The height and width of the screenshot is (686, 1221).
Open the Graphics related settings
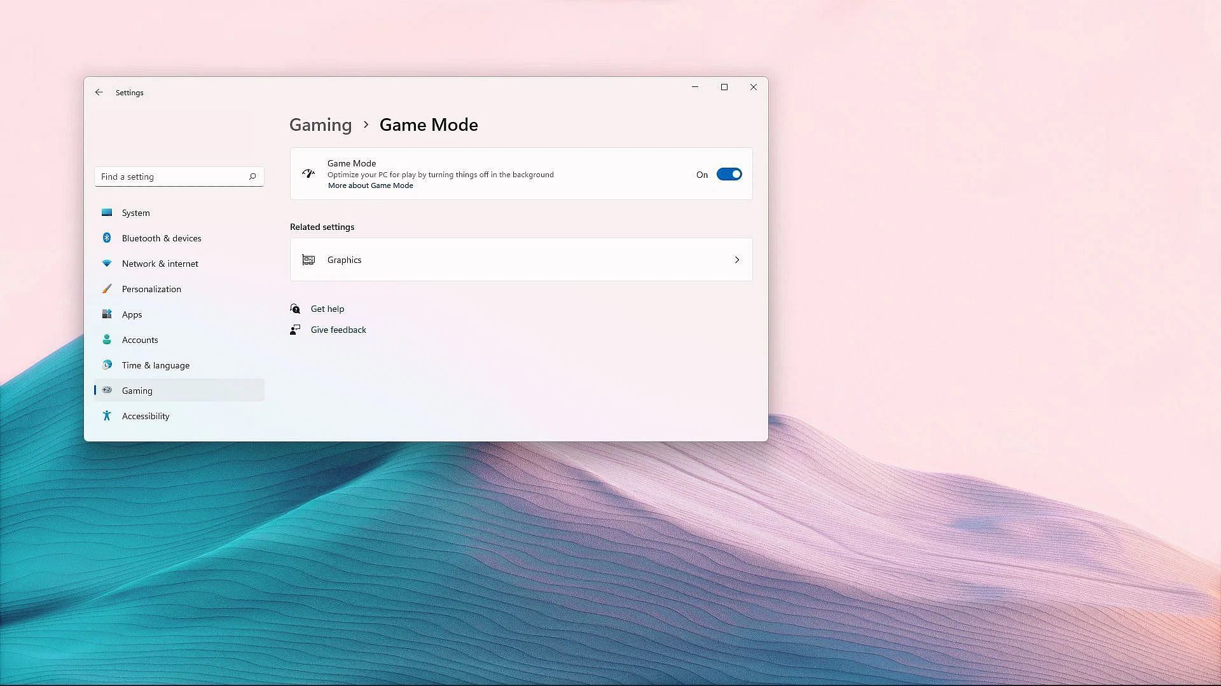(520, 259)
